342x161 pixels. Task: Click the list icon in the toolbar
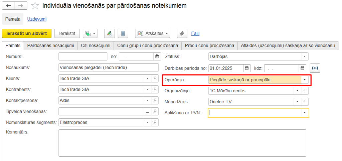[x=123, y=33]
